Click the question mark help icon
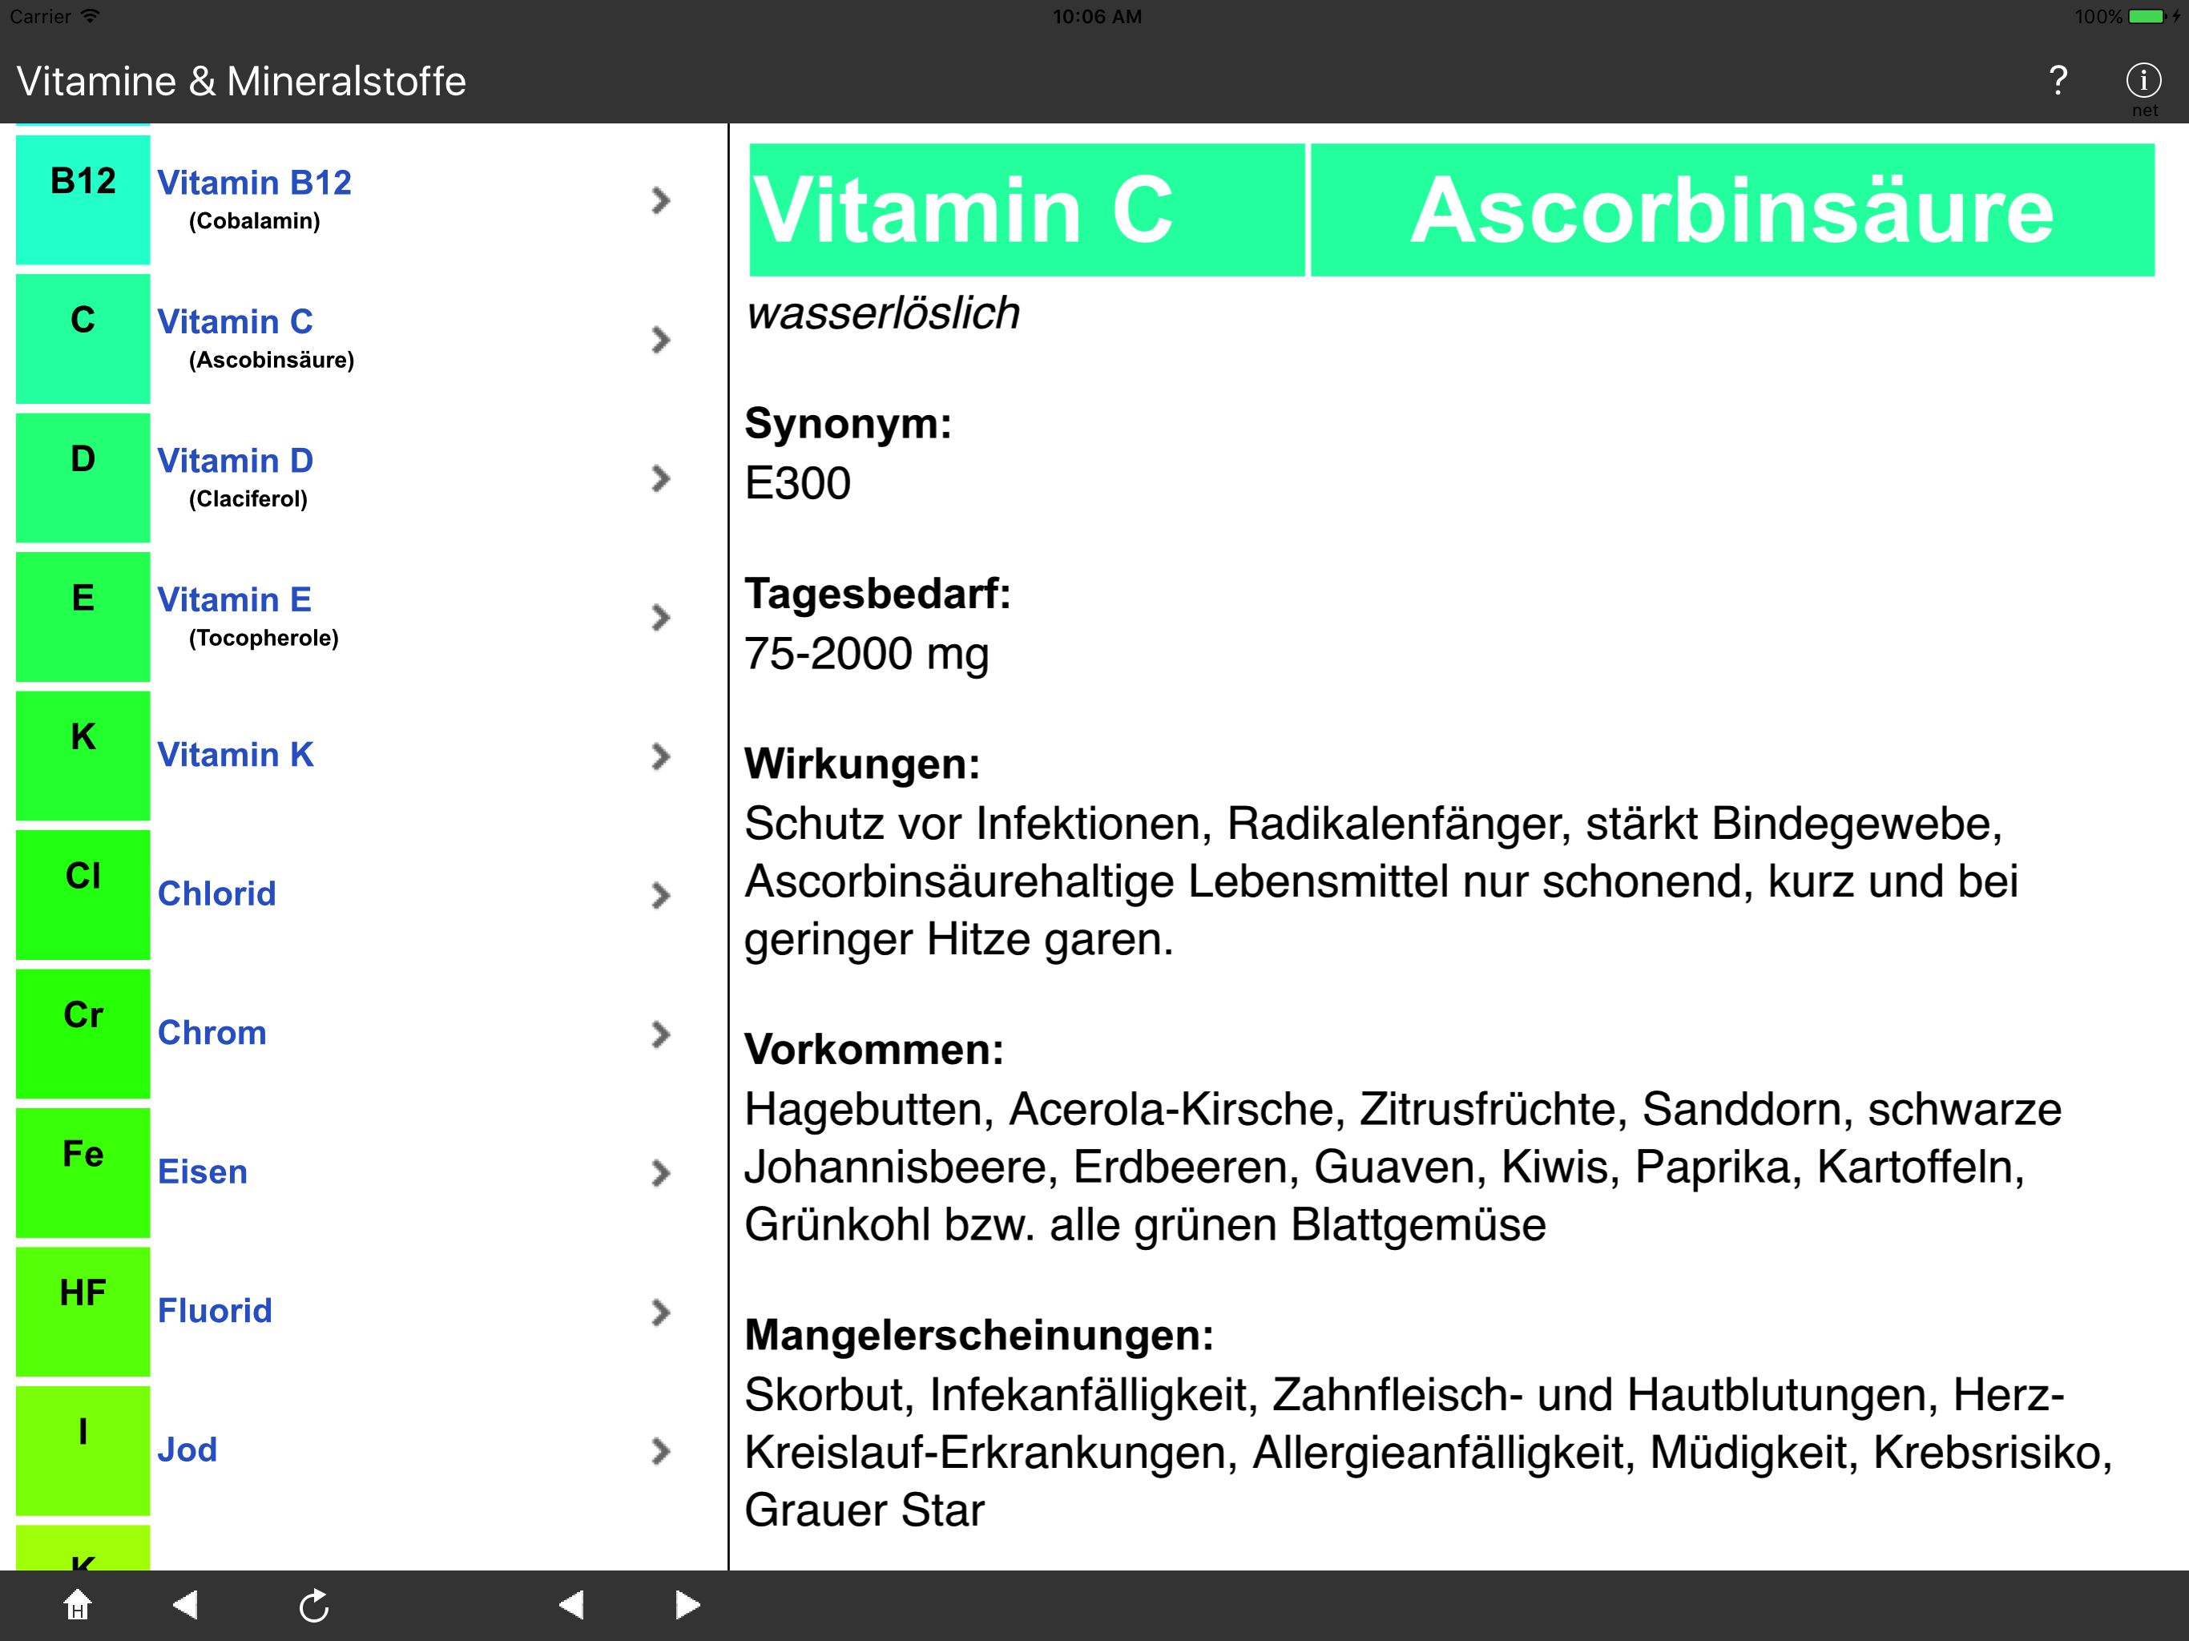Image resolution: width=2189 pixels, height=1641 pixels. 2058,80
